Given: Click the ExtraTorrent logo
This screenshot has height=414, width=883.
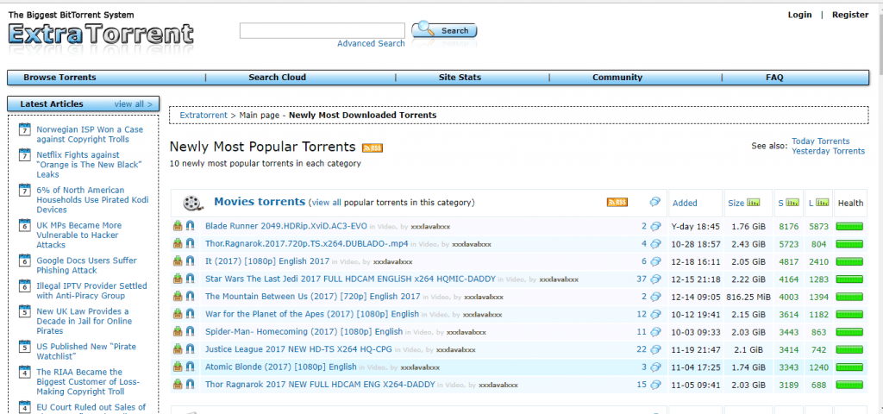Looking at the screenshot, I should click(102, 34).
